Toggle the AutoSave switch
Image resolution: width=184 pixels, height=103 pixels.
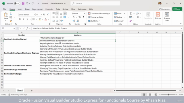tap(17, 3)
